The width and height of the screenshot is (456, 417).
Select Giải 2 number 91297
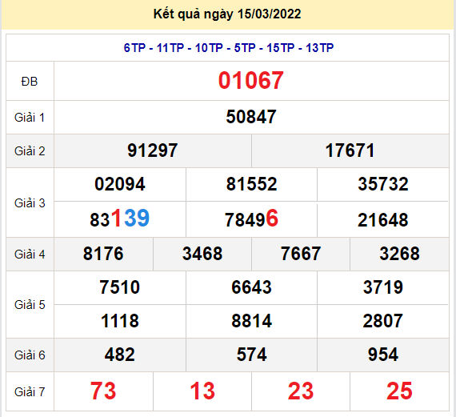coord(152,150)
